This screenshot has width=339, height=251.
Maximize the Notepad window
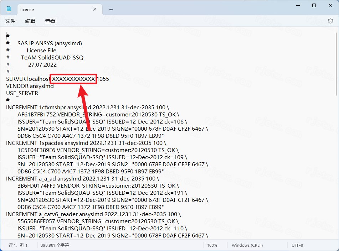pyautogui.click(x=314, y=5)
